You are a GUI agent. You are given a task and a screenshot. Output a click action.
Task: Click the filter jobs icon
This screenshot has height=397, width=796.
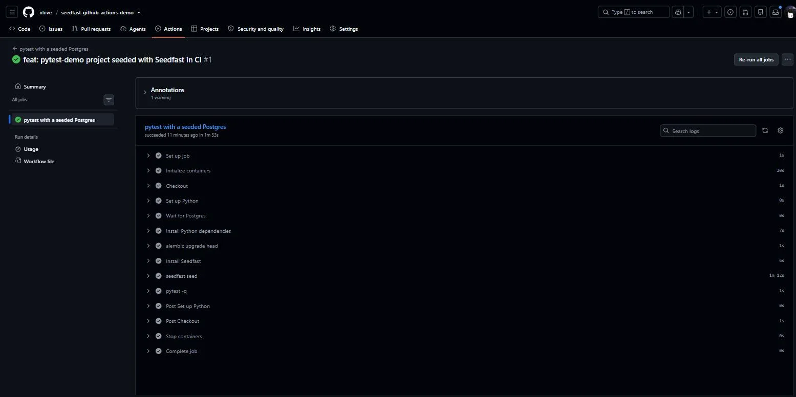tap(109, 100)
